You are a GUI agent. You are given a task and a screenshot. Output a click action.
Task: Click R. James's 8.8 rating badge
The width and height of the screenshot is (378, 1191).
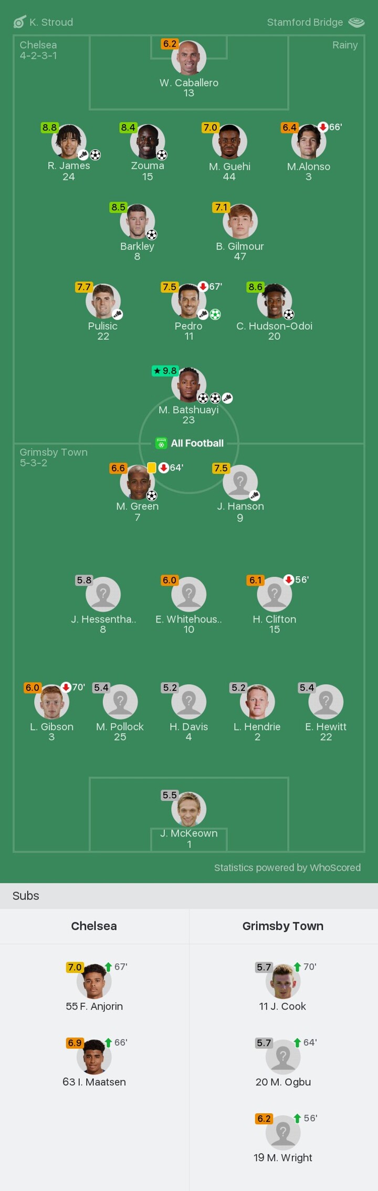coord(49,127)
